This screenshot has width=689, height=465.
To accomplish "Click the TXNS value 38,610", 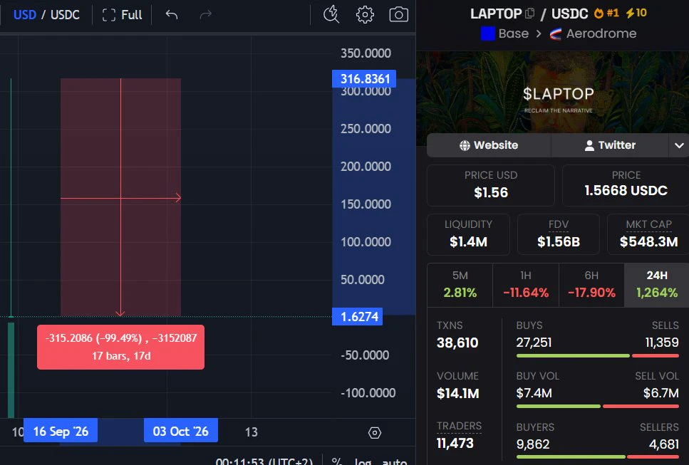I will pos(457,343).
